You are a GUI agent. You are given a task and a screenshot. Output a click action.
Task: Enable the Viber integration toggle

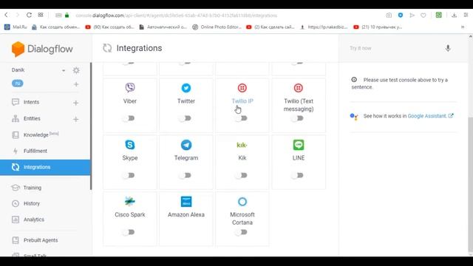pos(129,118)
